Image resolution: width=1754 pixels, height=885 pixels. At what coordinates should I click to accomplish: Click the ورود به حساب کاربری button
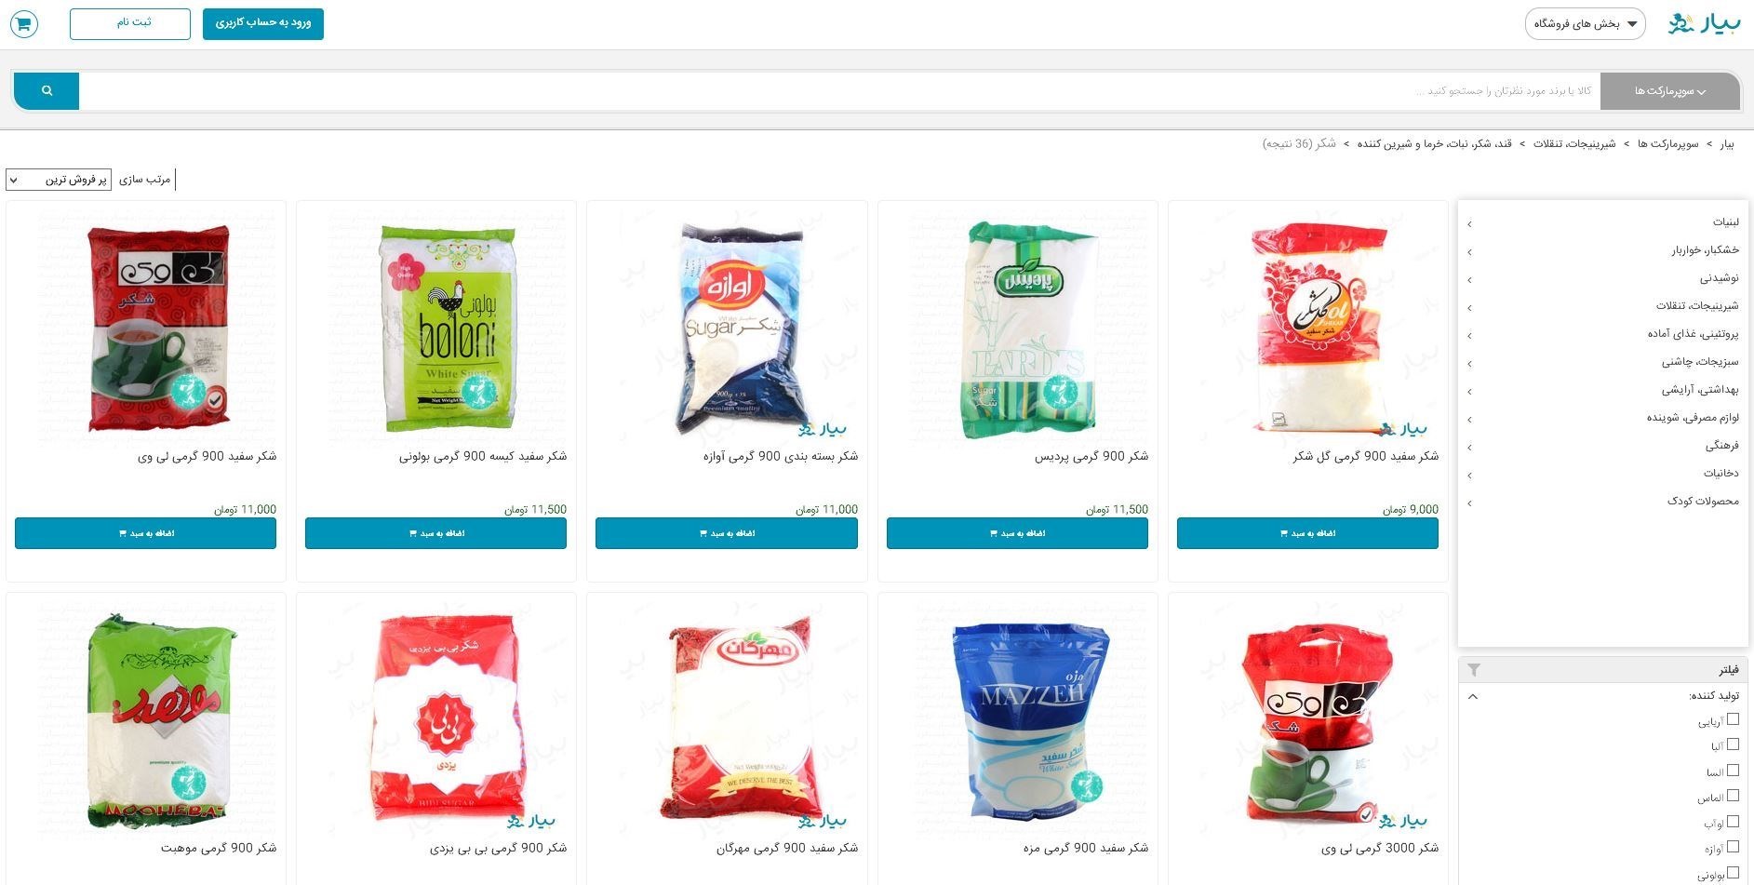(263, 23)
